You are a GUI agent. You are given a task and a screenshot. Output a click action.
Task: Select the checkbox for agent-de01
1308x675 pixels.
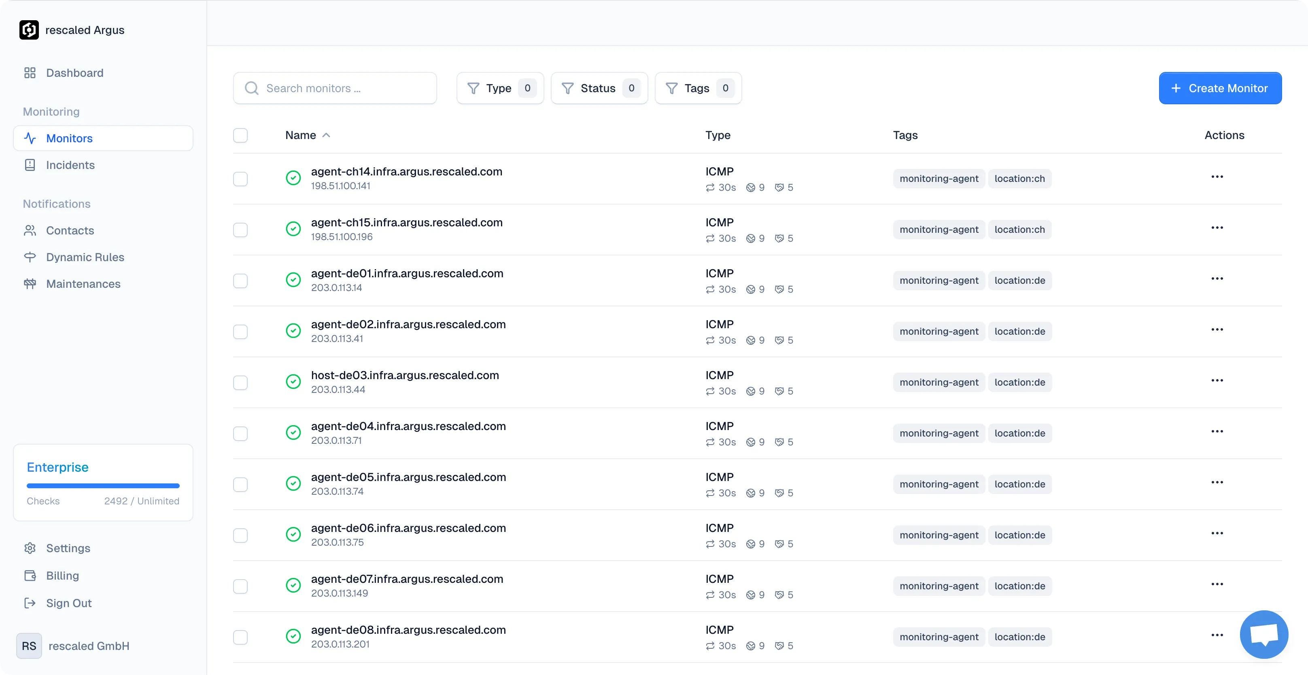coord(240,281)
